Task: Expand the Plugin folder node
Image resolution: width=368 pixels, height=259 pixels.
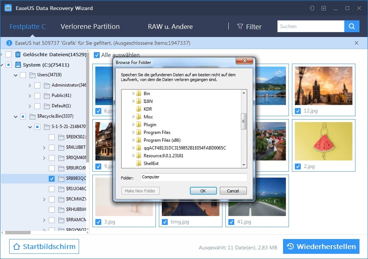Action: click(x=133, y=124)
